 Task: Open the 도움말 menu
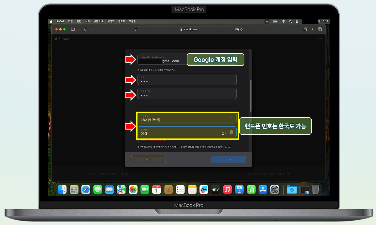pyautogui.click(x=132, y=21)
